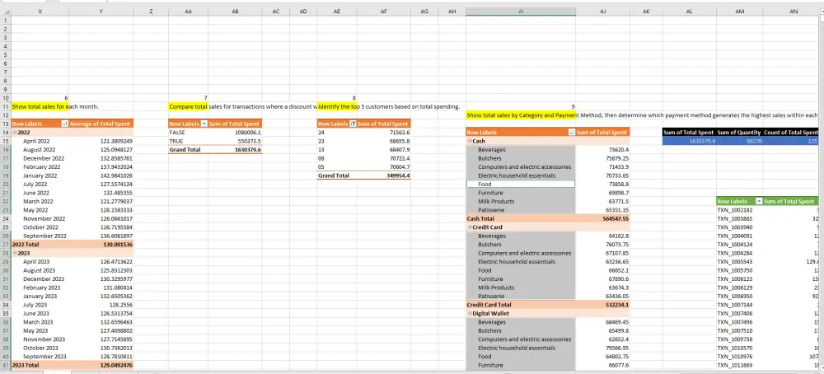Select the Grand Total value 1630379.6
The height and width of the screenshot is (374, 824).
[236, 150]
